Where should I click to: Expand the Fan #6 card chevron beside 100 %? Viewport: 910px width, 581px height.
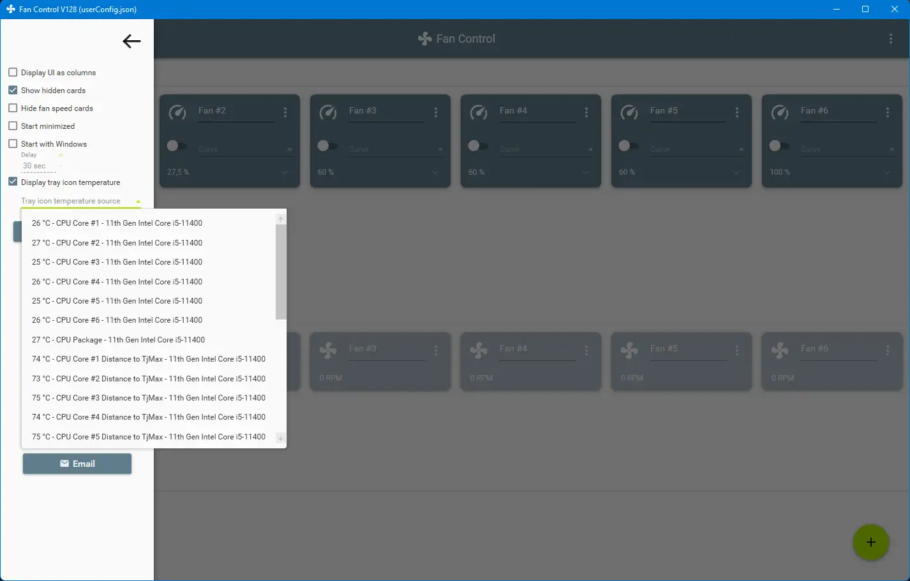pos(887,172)
